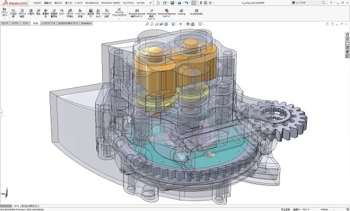The height and width of the screenshot is (211, 350).
Task: Toggle the pin icon beside menu bar
Action: click(150, 3)
